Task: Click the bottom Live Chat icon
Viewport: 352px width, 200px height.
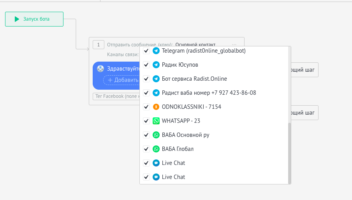Action: (156, 177)
